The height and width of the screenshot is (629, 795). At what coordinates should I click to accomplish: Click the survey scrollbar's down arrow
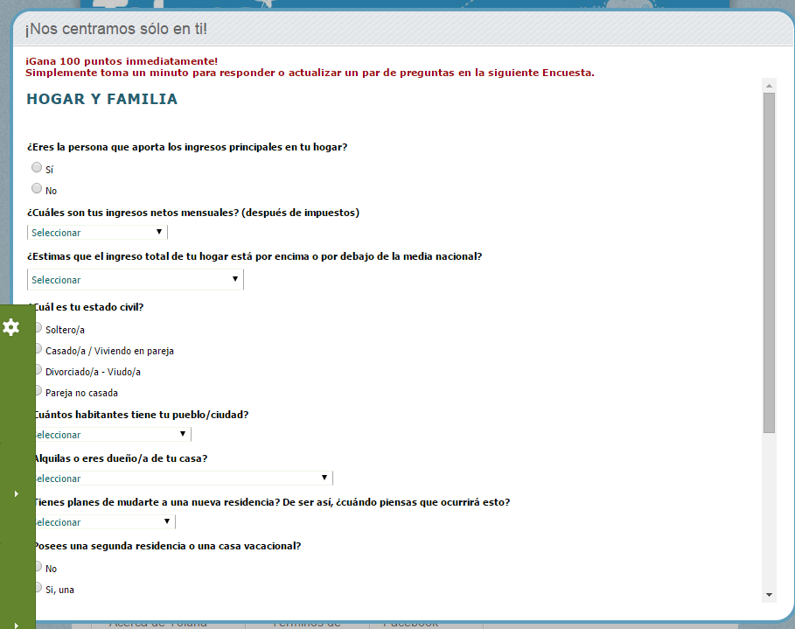tap(769, 594)
